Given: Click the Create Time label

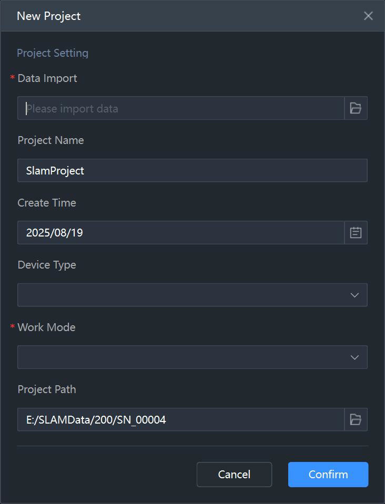Looking at the screenshot, I should (x=47, y=203).
